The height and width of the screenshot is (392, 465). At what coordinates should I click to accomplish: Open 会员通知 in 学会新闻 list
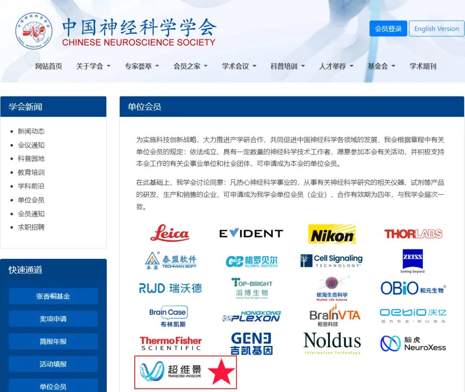pyautogui.click(x=31, y=214)
